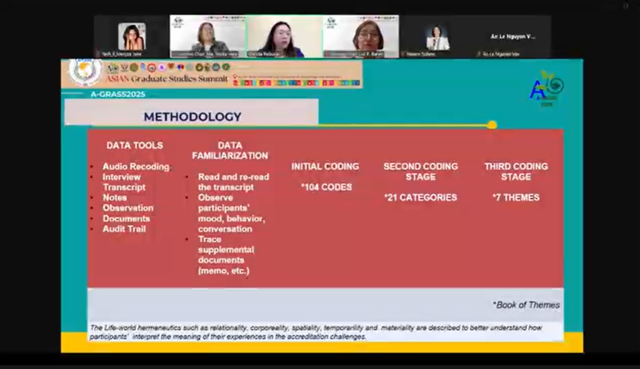The width and height of the screenshot is (640, 369).
Task: Click the A-GRASS2025 label
Action: pyautogui.click(x=118, y=94)
